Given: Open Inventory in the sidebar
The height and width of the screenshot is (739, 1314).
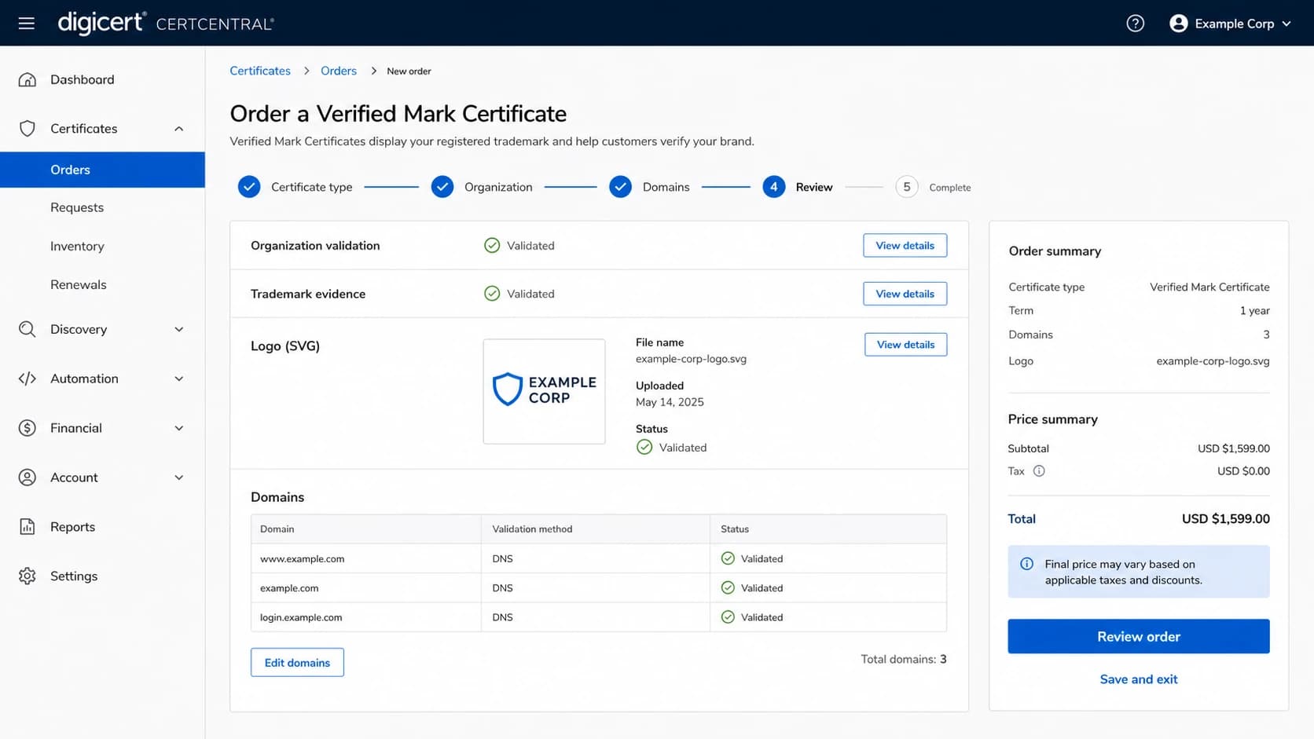Looking at the screenshot, I should pos(77,246).
